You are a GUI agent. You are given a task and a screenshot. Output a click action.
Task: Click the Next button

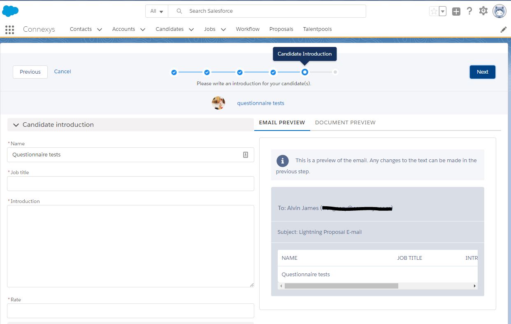click(x=482, y=72)
